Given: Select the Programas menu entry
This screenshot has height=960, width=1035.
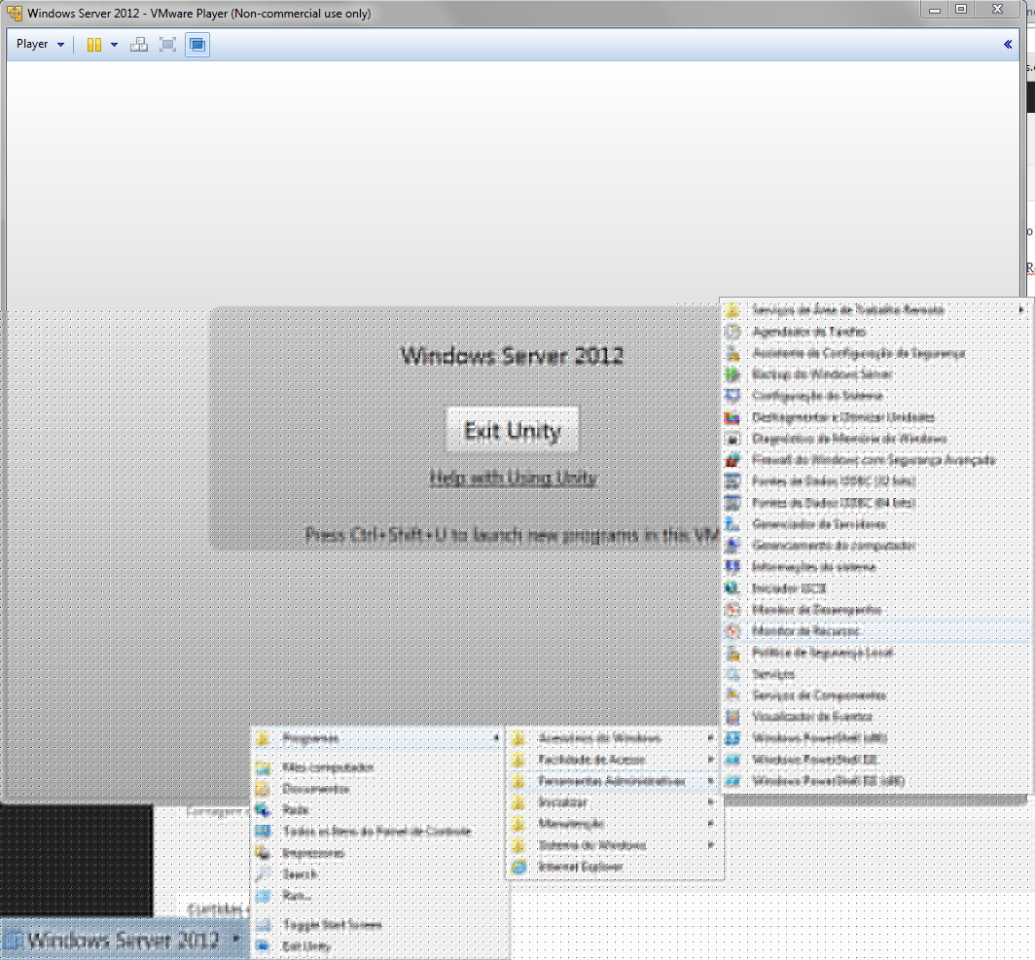Looking at the screenshot, I should (x=379, y=738).
